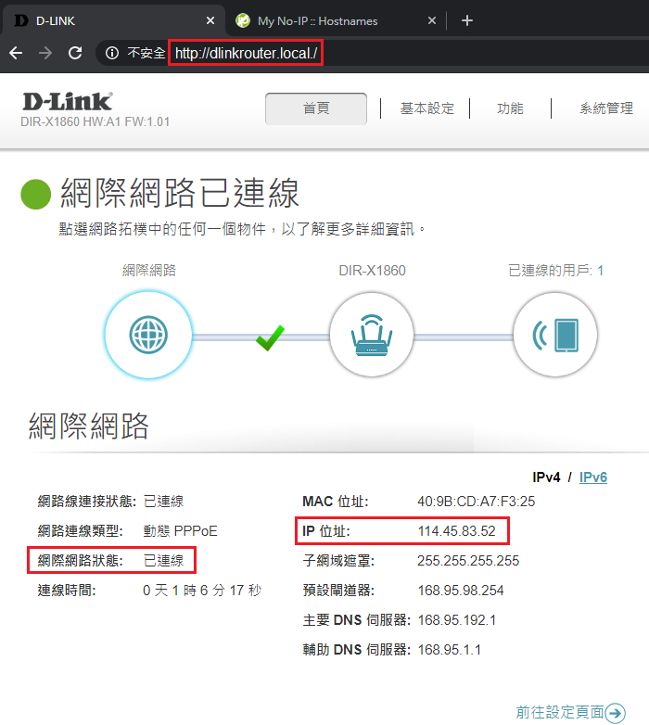Click the green connected status dot
Viewport: 649px width, 725px height.
[35, 194]
